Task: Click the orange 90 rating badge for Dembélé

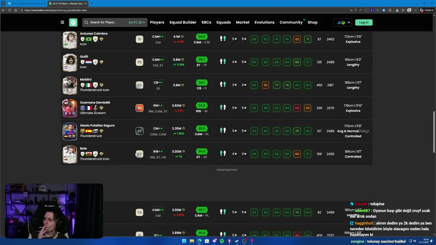Action: click(x=139, y=108)
